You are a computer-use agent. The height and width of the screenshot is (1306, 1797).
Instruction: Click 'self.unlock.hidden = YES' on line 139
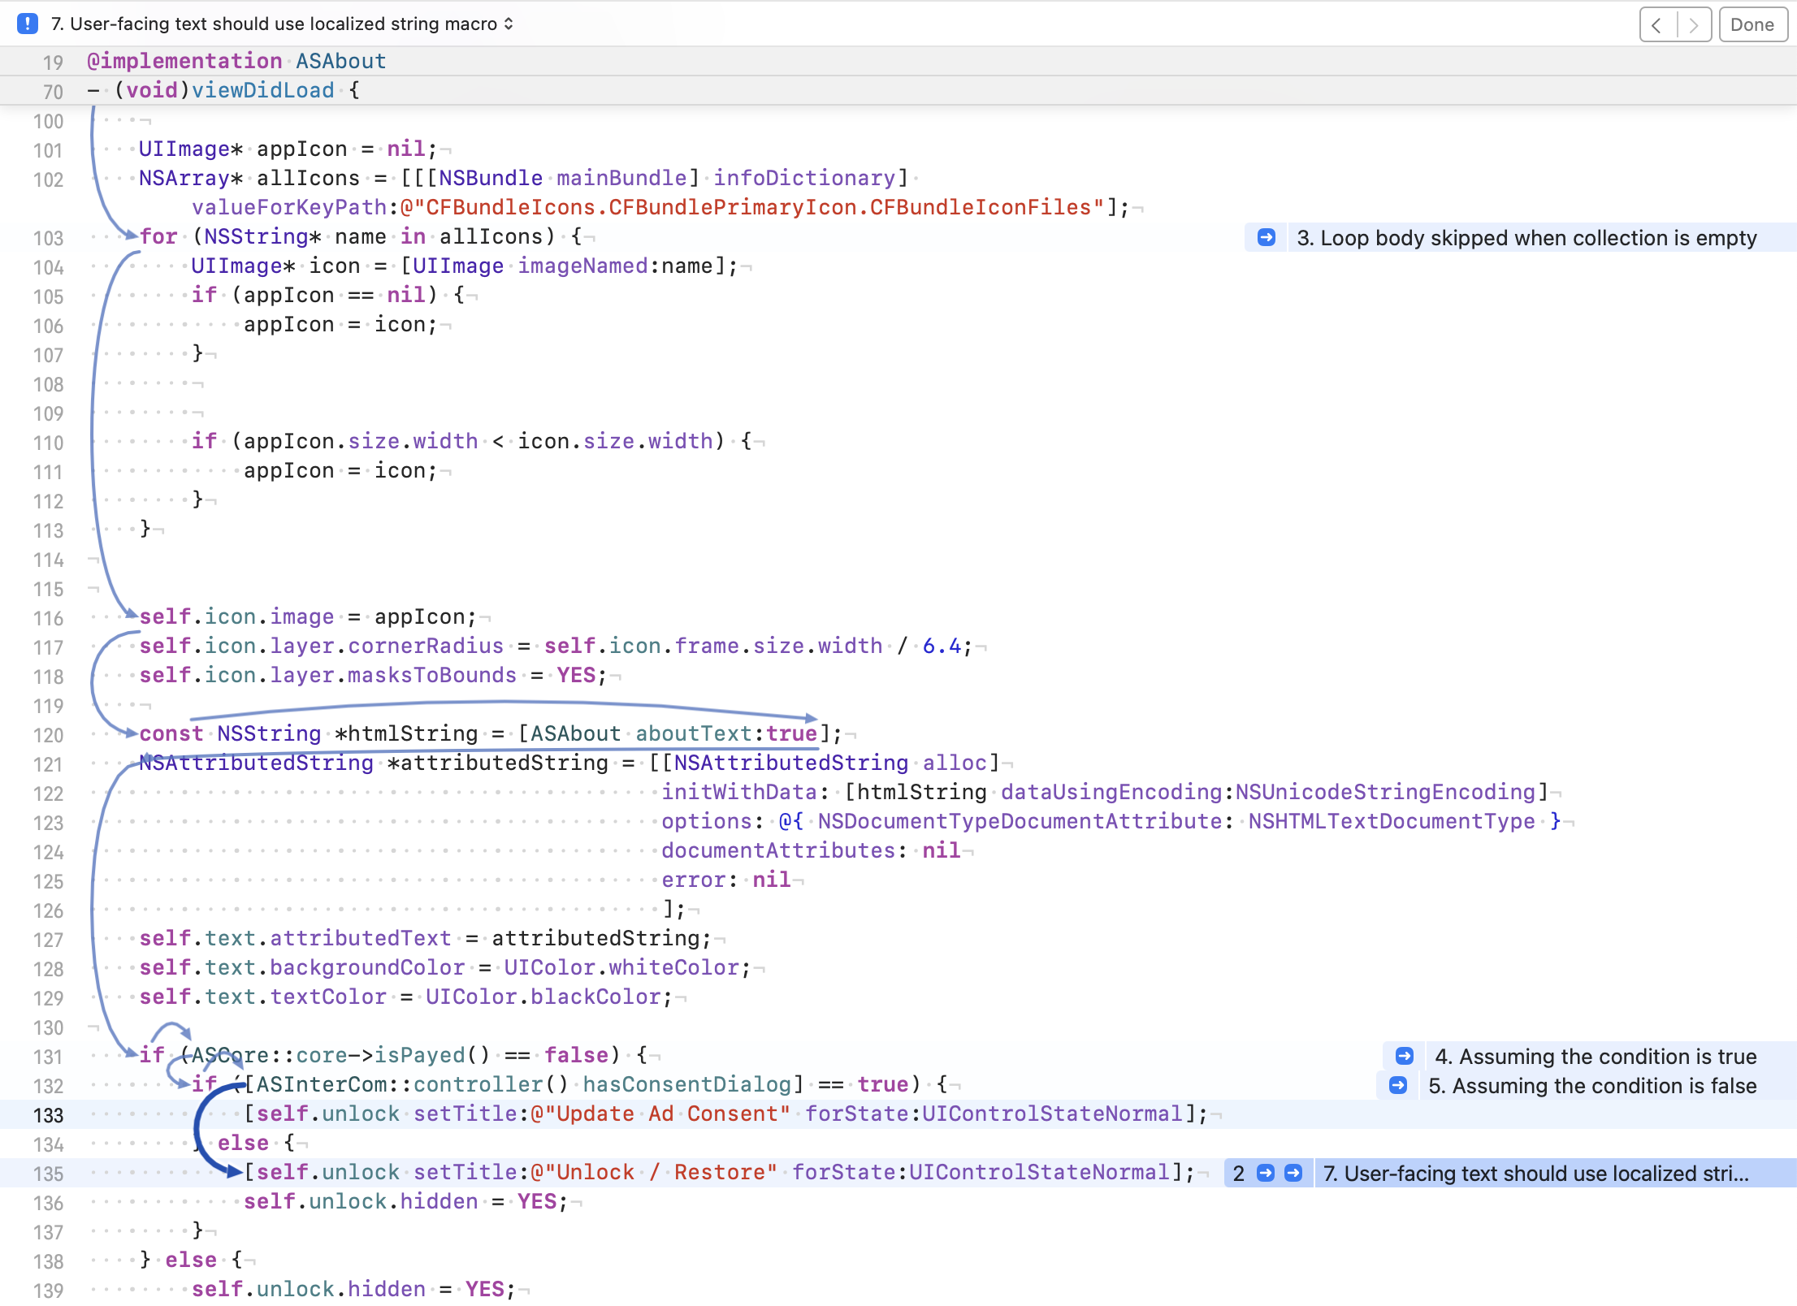[353, 1289]
